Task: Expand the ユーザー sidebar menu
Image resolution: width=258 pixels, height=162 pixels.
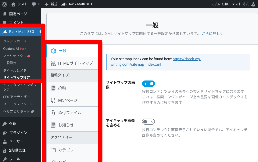Action: point(16,141)
